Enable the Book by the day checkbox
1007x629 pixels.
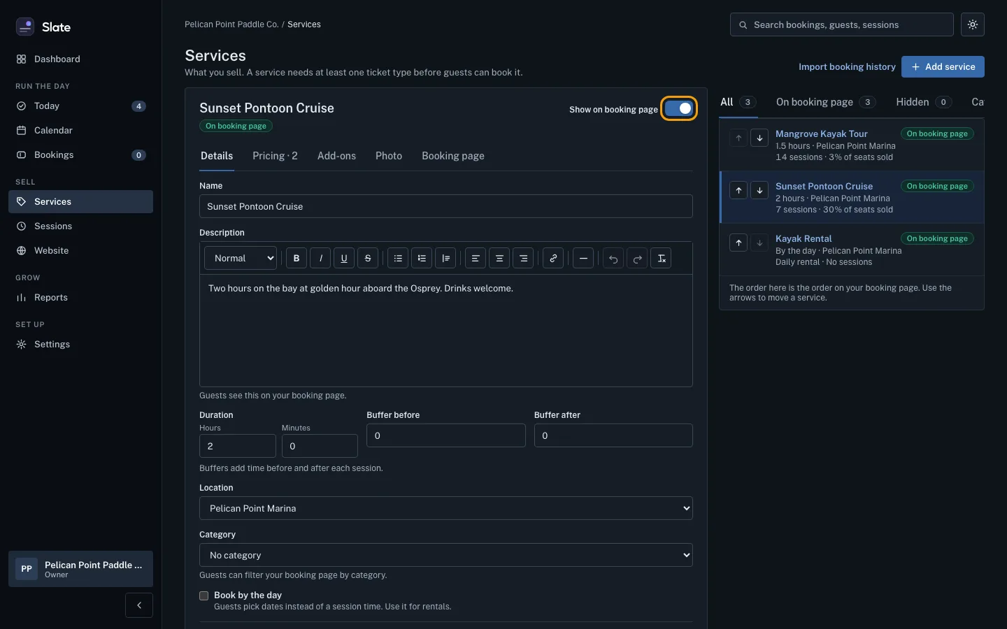(204, 596)
